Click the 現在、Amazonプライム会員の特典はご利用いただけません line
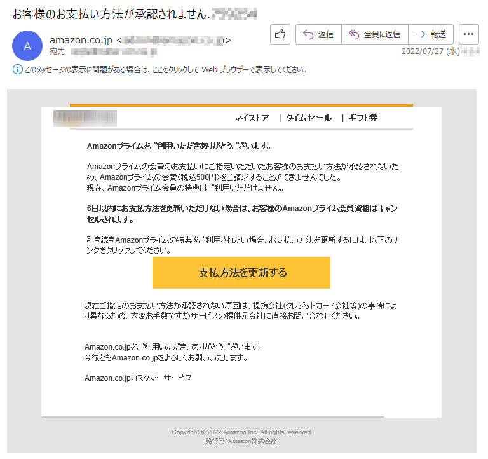 pyautogui.click(x=185, y=188)
